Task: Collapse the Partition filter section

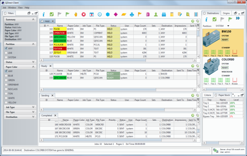Action: (x=33, y=44)
